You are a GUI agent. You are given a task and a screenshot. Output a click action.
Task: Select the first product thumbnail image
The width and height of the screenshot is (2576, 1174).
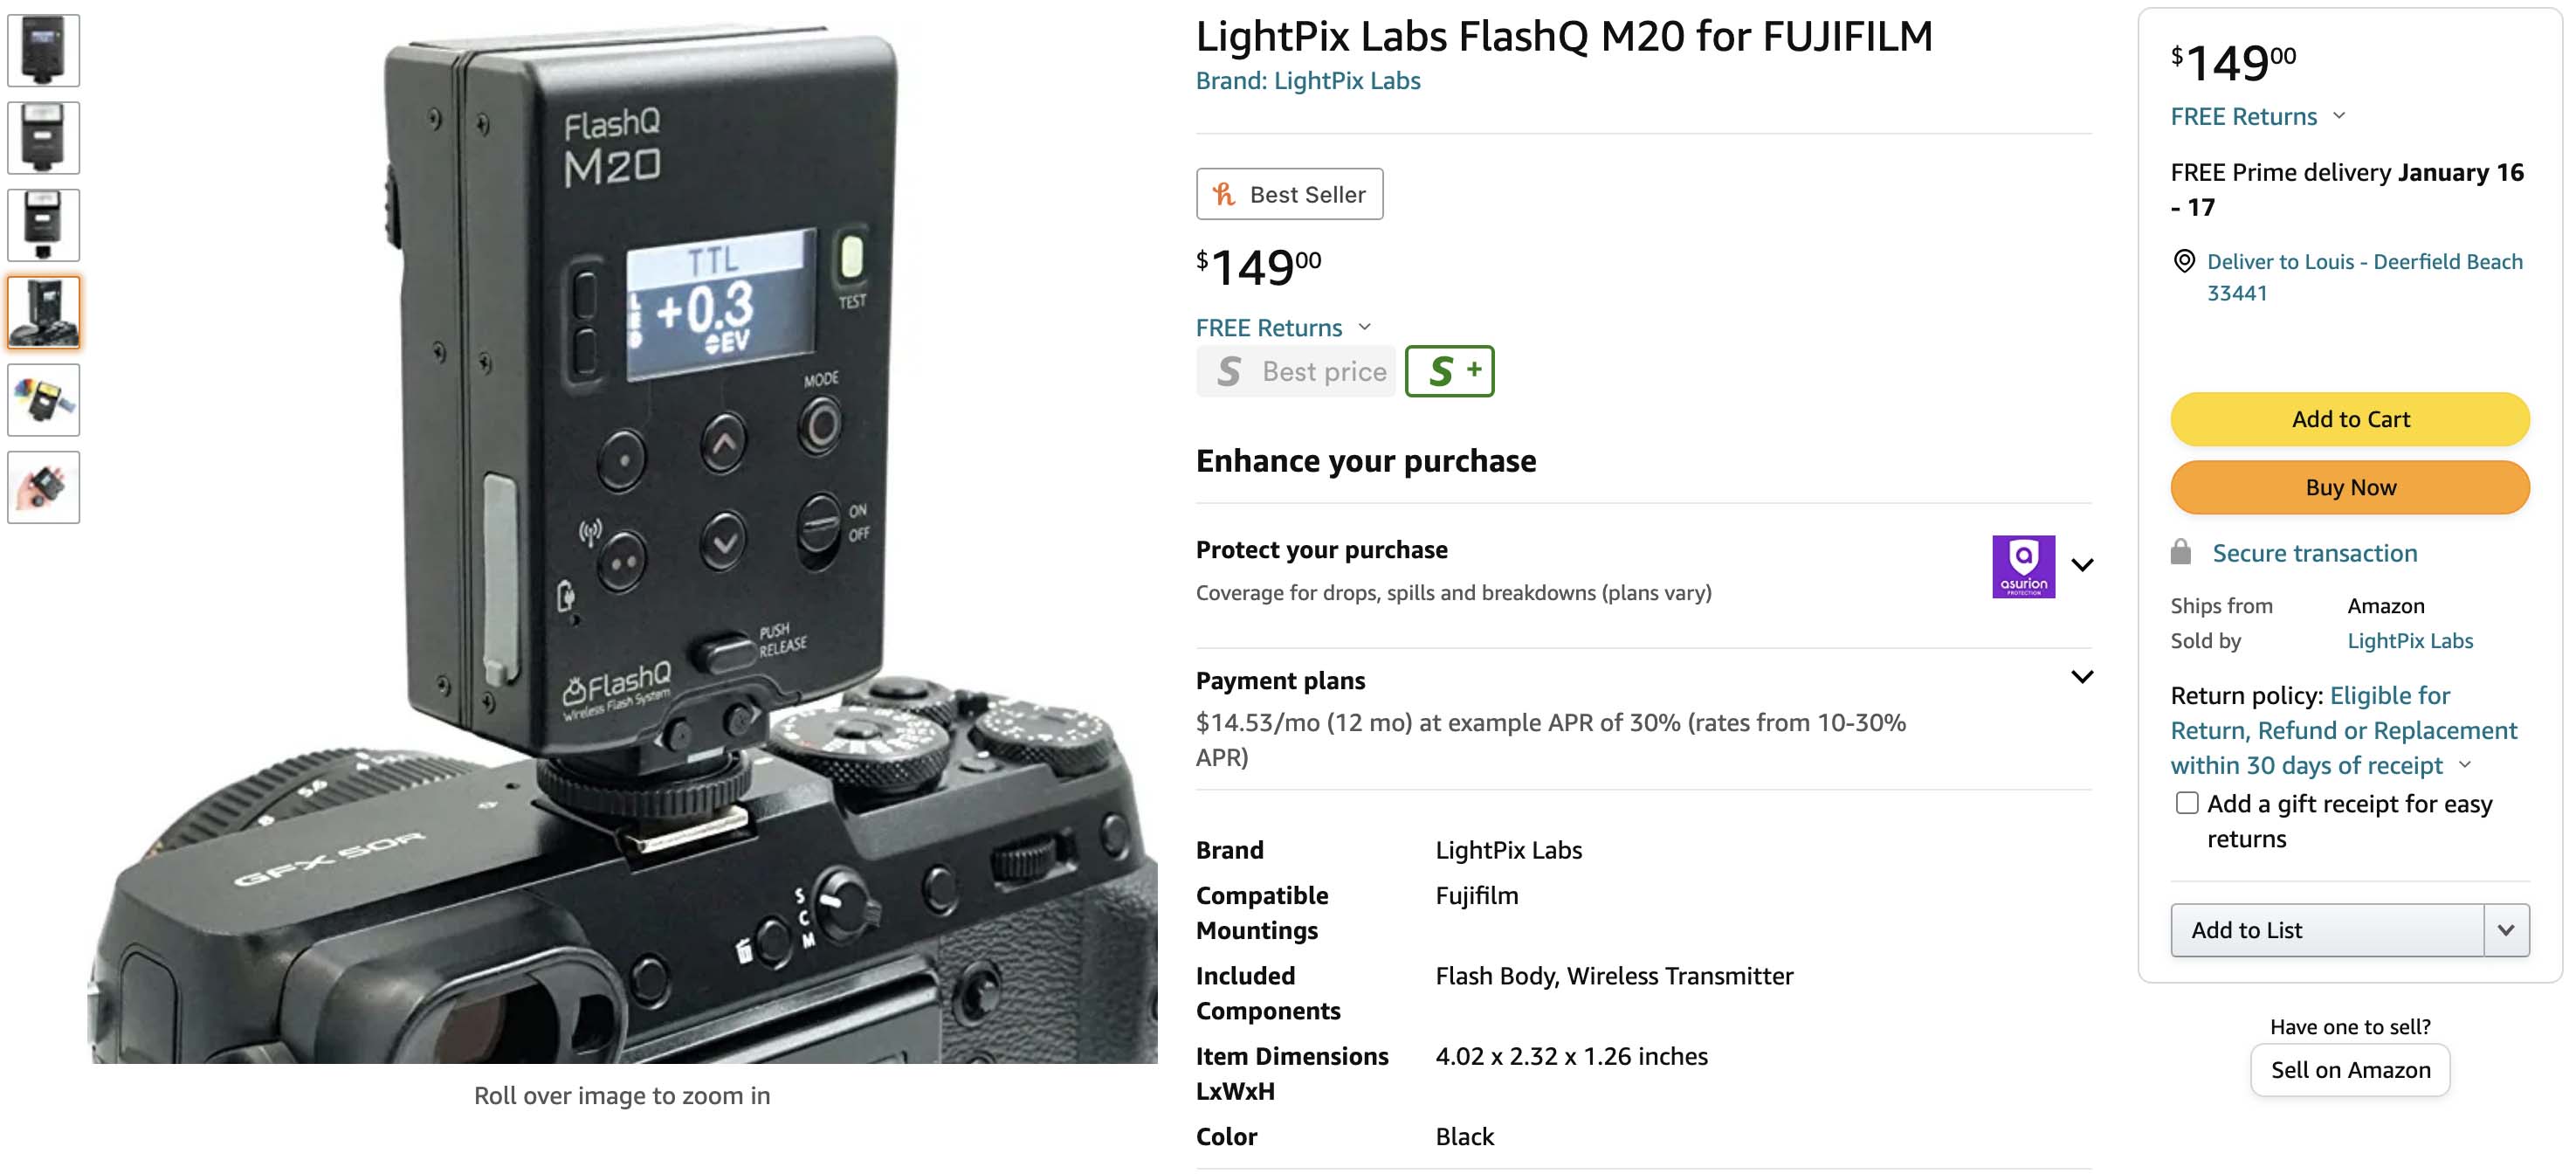[43, 50]
